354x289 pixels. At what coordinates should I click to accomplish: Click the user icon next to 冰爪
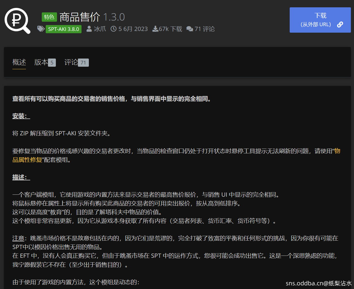(x=89, y=29)
